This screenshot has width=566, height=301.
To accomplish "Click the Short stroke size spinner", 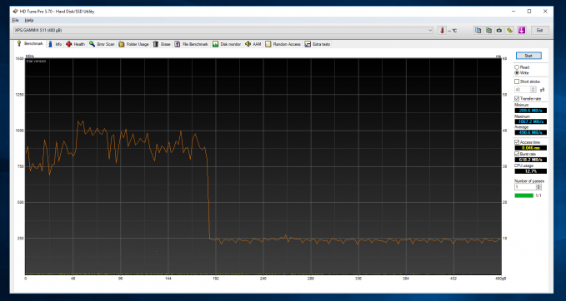I will (533, 89).
